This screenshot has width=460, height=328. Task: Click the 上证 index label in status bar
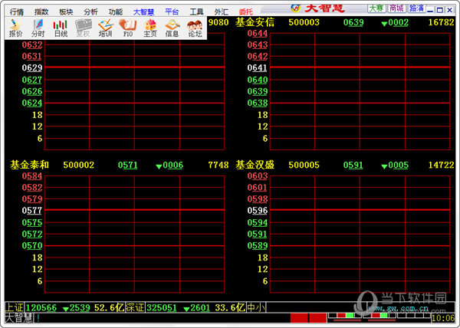14,307
